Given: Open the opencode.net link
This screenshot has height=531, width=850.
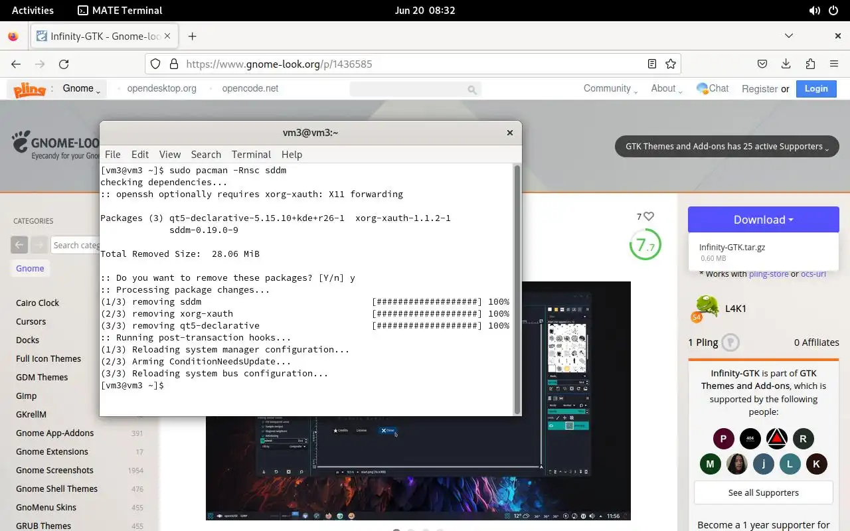Looking at the screenshot, I should point(250,88).
